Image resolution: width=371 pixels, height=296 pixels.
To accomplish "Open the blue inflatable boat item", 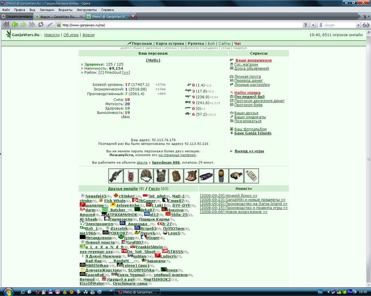I will coord(206,176).
